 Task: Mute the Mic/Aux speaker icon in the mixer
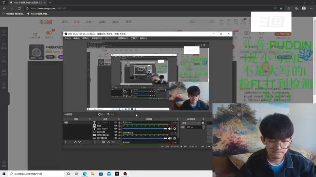[x=170, y=129]
